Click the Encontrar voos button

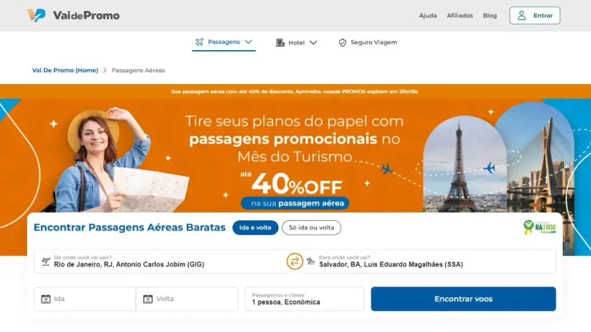point(463,299)
